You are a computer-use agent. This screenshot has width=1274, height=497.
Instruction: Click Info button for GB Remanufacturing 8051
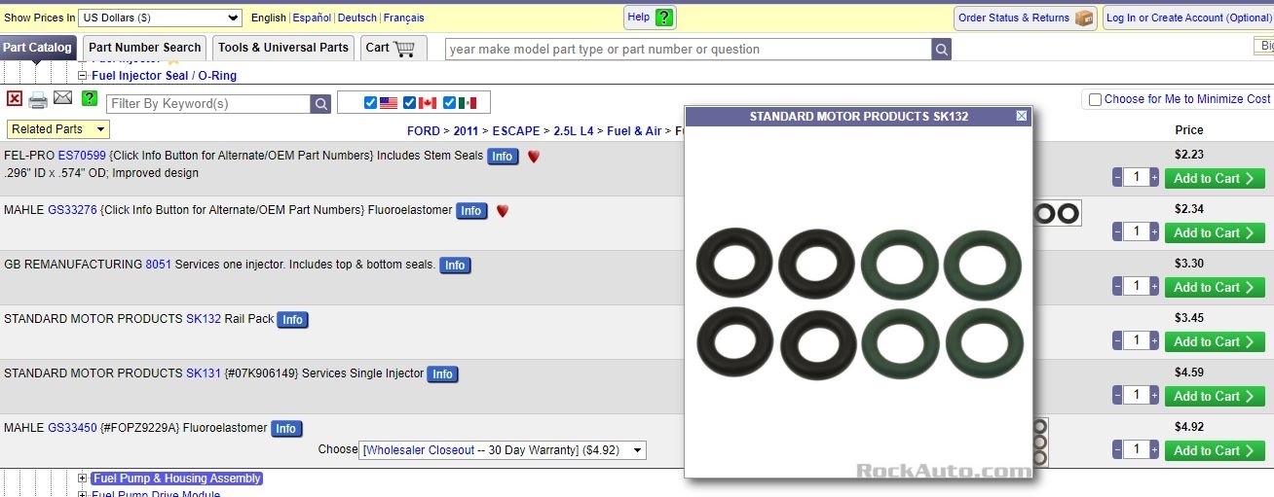455,266
